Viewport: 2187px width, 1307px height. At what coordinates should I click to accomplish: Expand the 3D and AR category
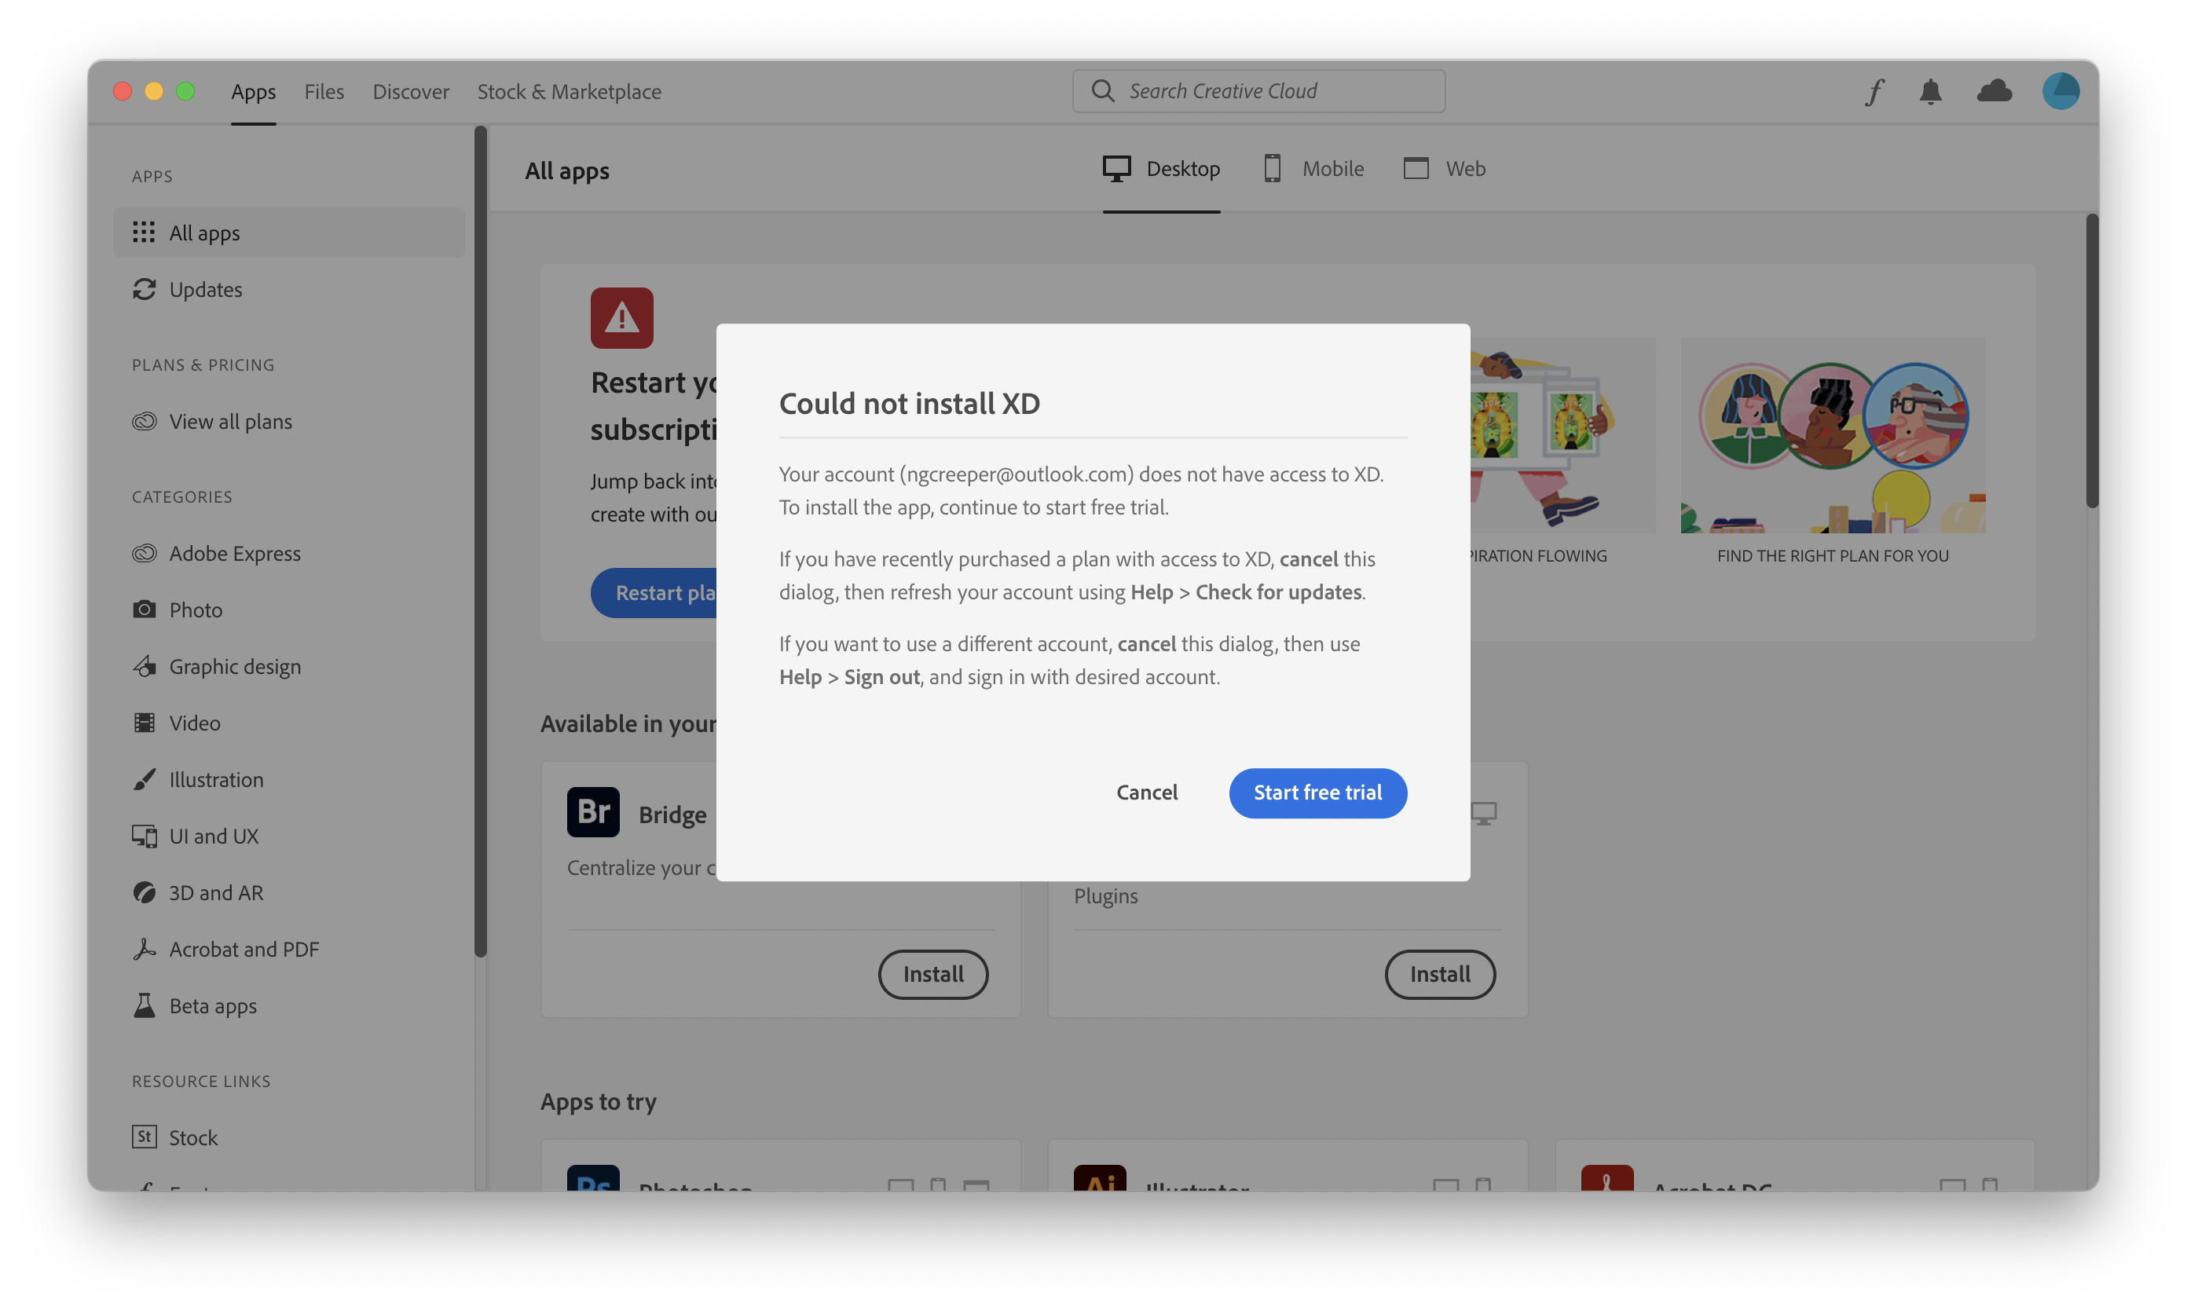tap(216, 891)
